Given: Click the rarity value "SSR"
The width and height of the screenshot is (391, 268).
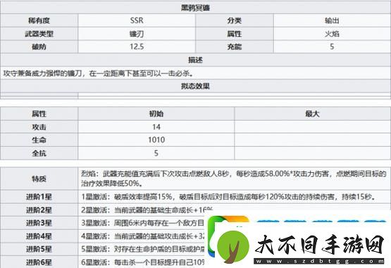Looking at the screenshot, I should click(x=137, y=20).
